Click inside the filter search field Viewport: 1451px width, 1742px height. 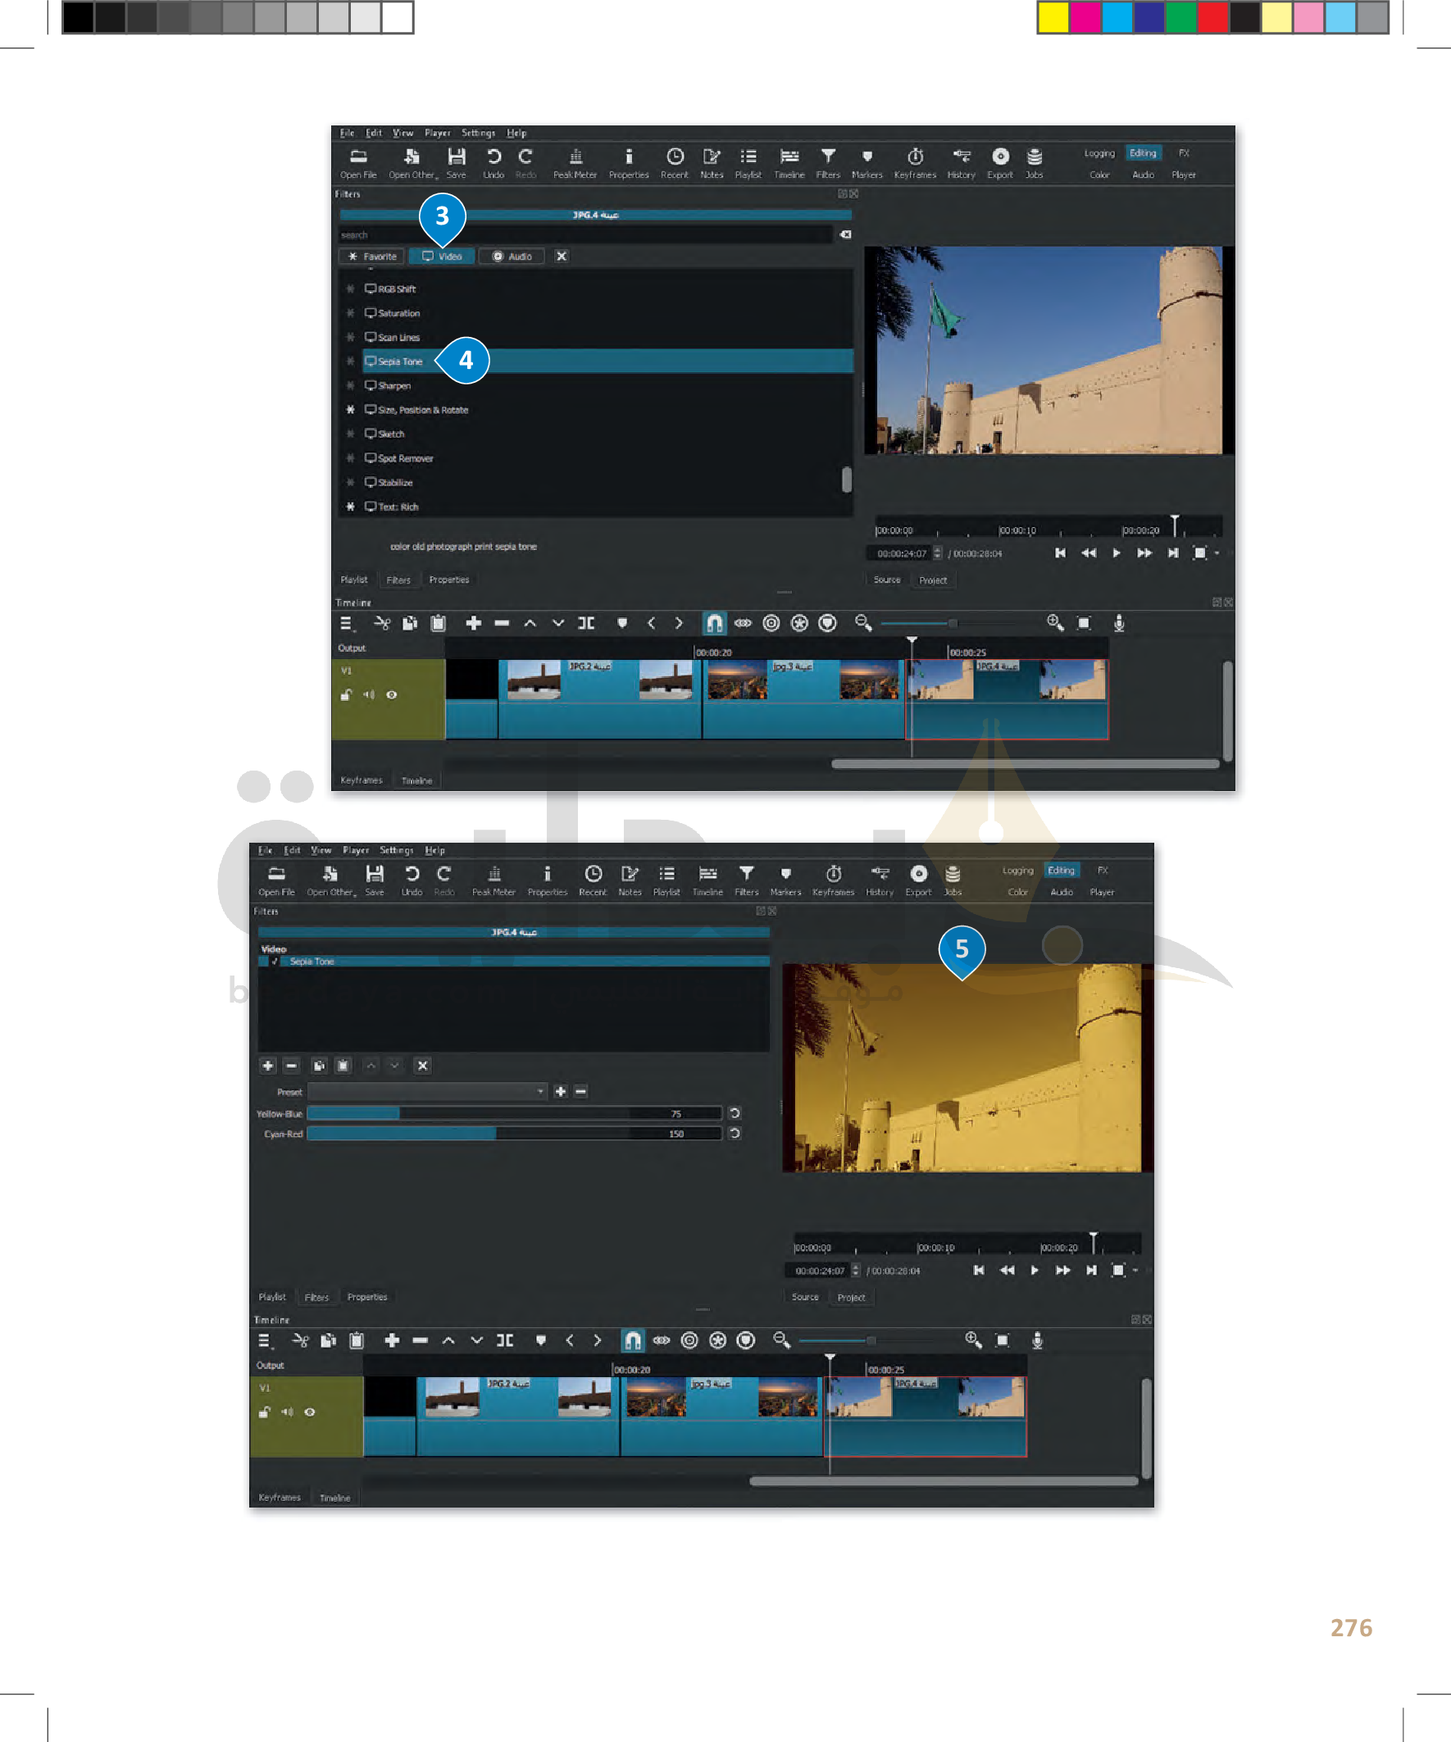pos(580,234)
